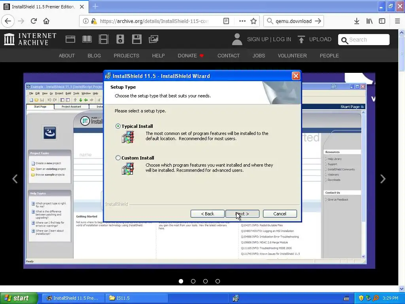
Task: Open the PROJECTS menu item
Action: coord(126,55)
